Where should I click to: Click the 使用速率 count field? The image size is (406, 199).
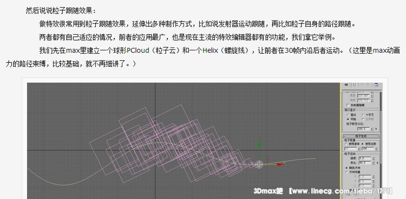[x=350, y=149]
